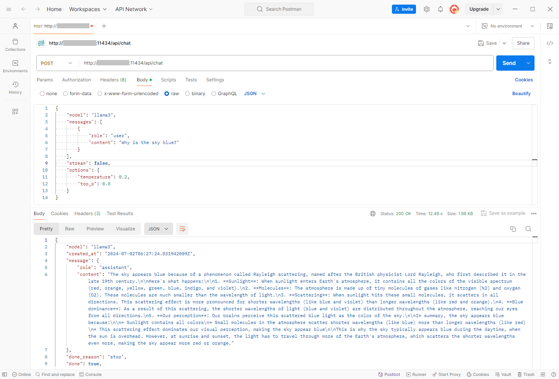Viewport: 559px width, 379px height.
Task: Open the Environments sidebar panel
Action: pyautogui.click(x=15, y=67)
